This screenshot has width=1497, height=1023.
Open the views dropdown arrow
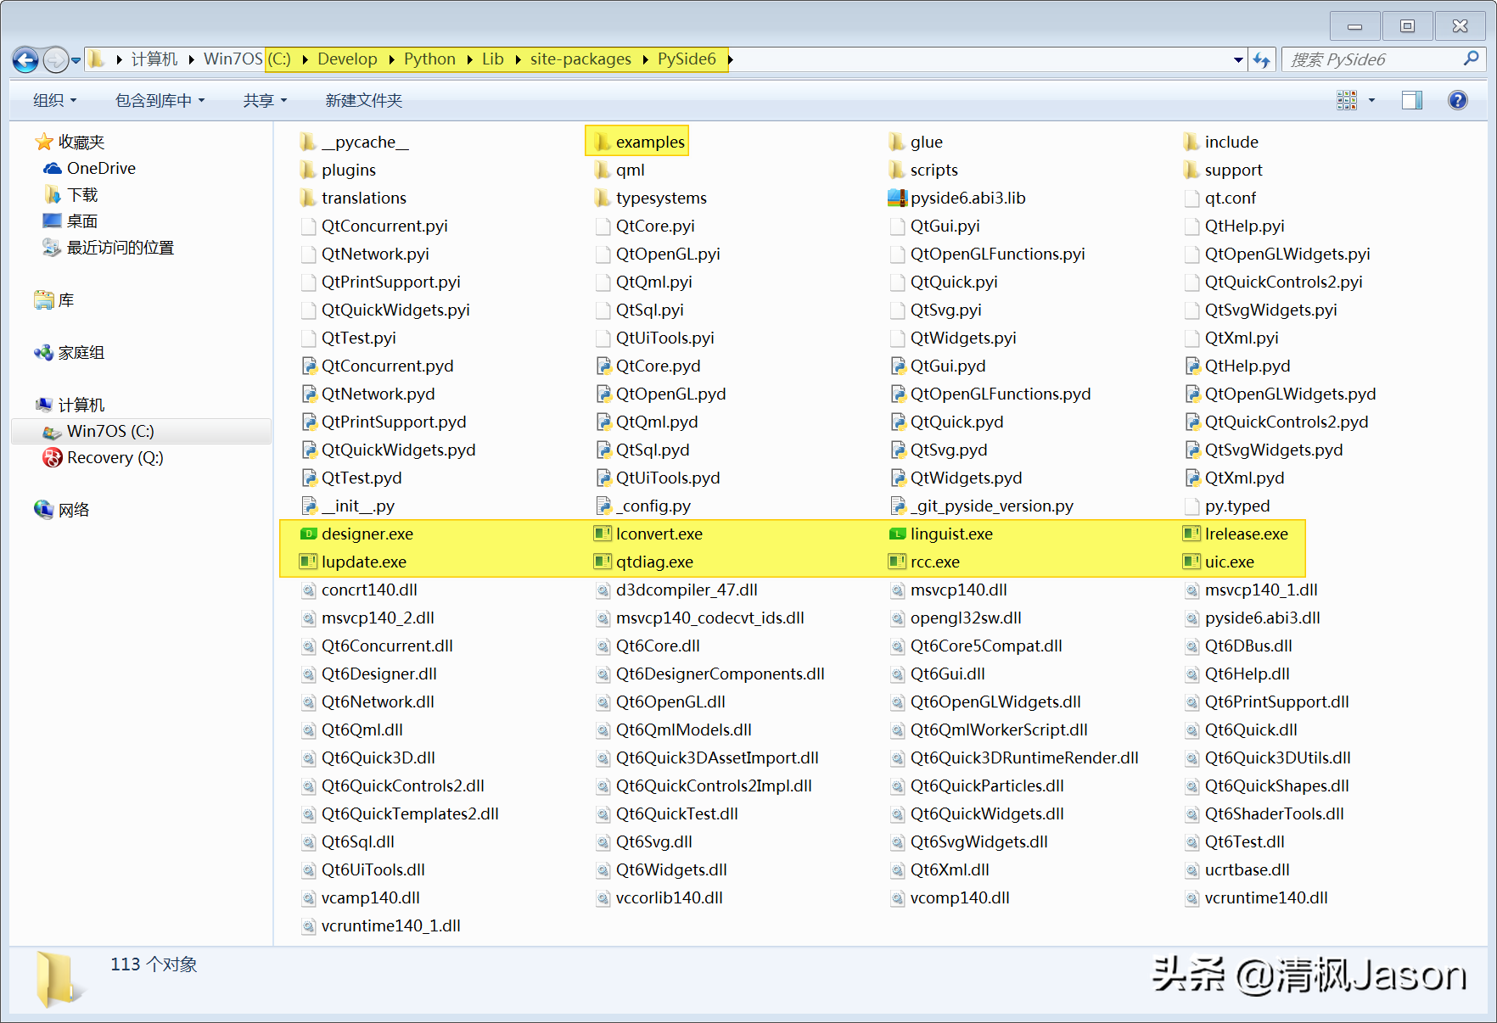(x=1371, y=100)
